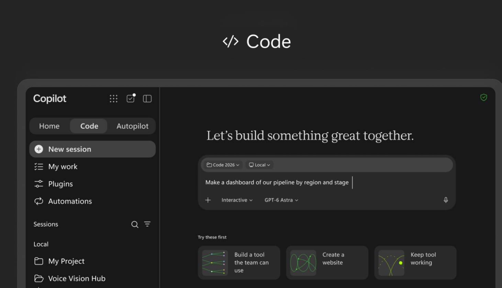Click the green shield status icon
Screen dimensions: 502x288
coord(483,97)
